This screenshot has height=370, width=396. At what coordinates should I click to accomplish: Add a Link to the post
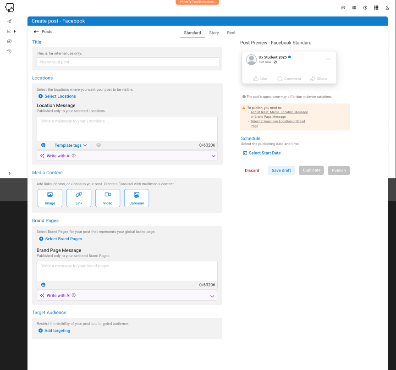pos(78,198)
